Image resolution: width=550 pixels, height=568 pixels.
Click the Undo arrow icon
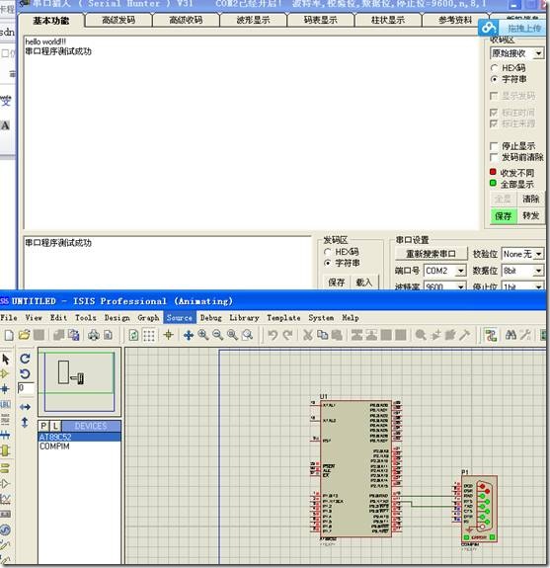point(273,335)
